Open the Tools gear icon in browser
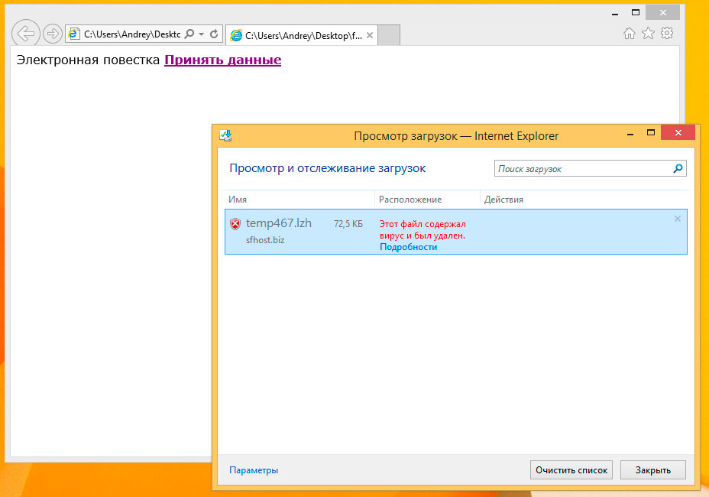The height and width of the screenshot is (497, 709). click(667, 33)
